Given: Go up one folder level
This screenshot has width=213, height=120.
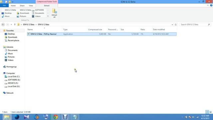Looking at the screenshot, I should (15, 25).
